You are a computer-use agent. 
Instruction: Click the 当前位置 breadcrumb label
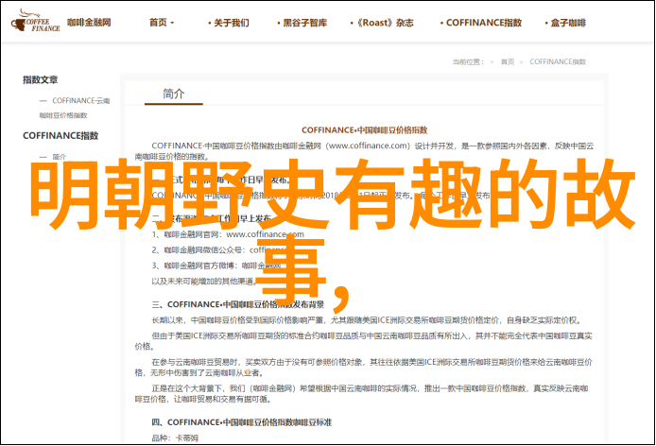[x=468, y=62]
